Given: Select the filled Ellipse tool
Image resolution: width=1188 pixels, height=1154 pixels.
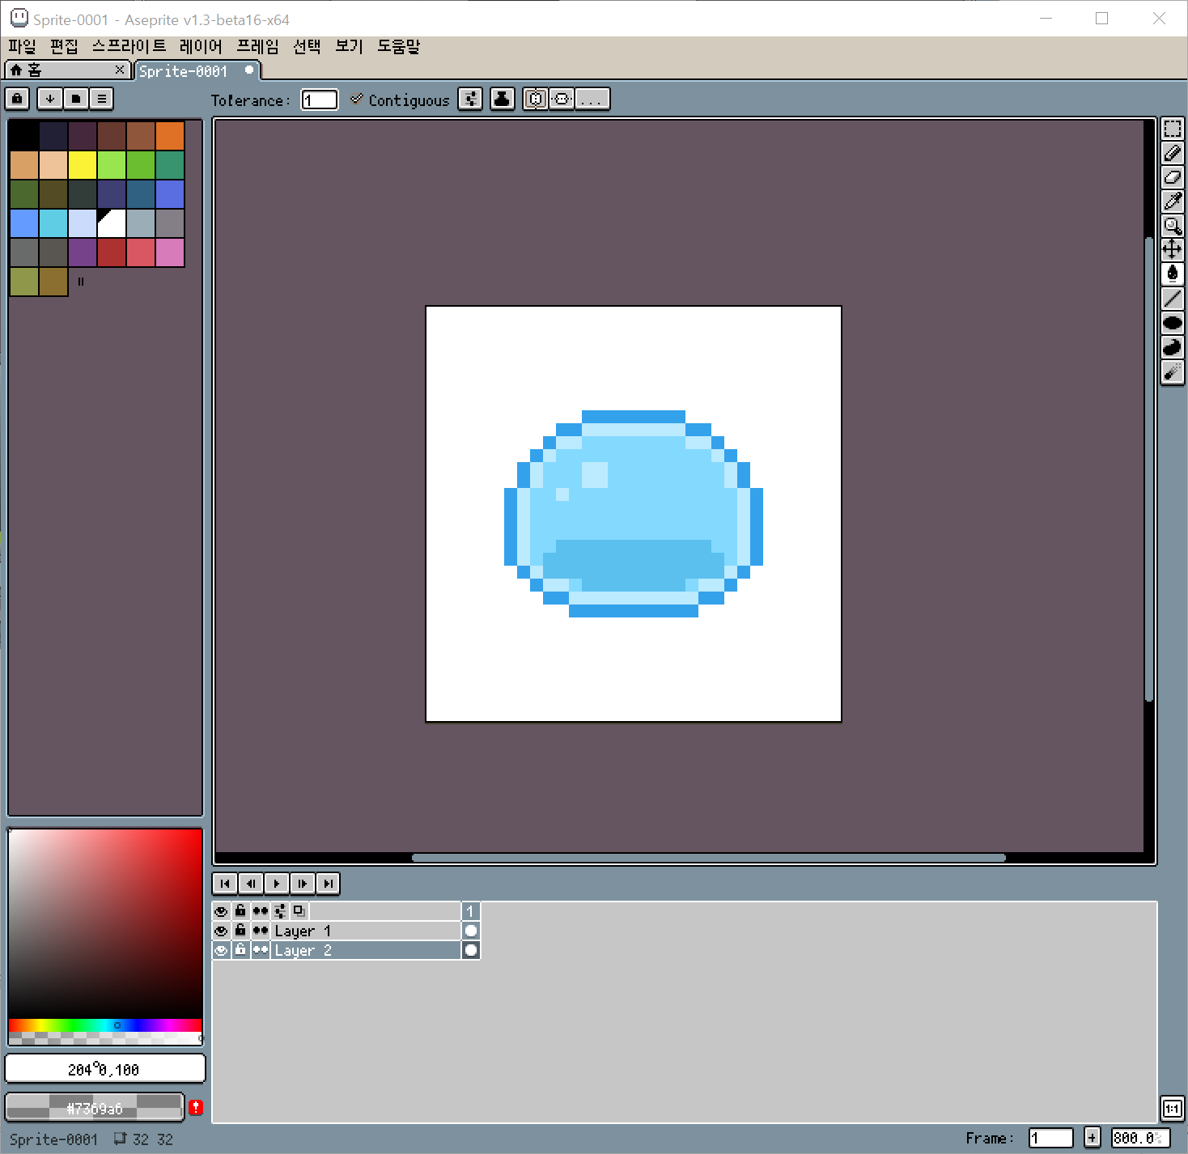Looking at the screenshot, I should pyautogui.click(x=1172, y=323).
